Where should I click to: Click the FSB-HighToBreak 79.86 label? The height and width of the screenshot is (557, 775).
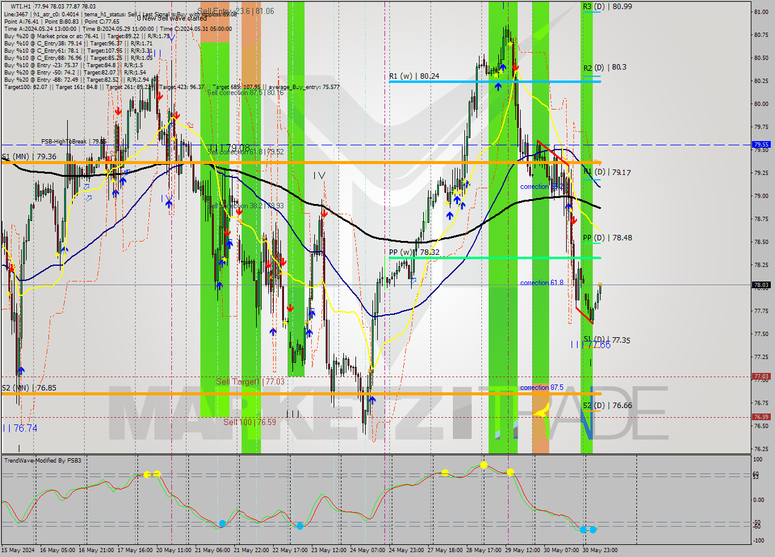[x=73, y=142]
